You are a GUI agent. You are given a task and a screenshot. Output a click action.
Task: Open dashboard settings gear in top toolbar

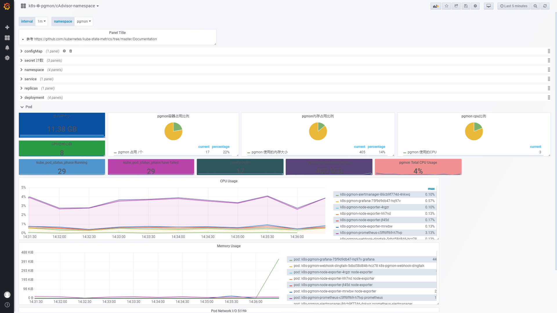pyautogui.click(x=475, y=6)
